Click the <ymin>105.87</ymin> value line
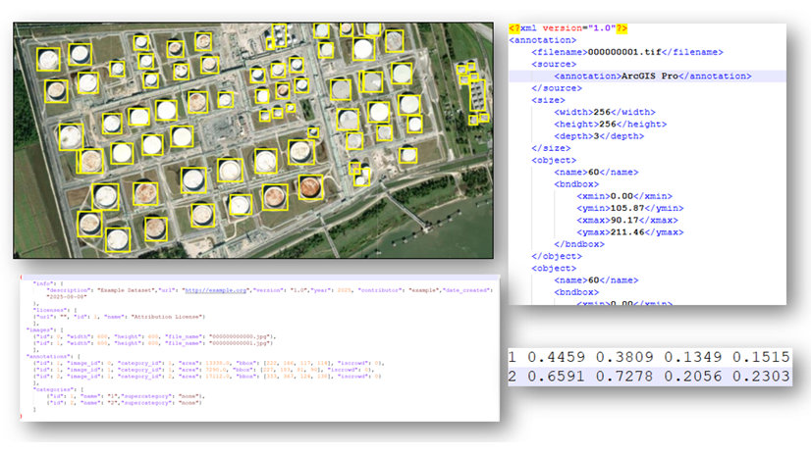This screenshot has width=811, height=456. [630, 208]
